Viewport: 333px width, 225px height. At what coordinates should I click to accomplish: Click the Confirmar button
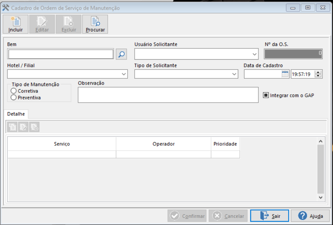coord(187,216)
